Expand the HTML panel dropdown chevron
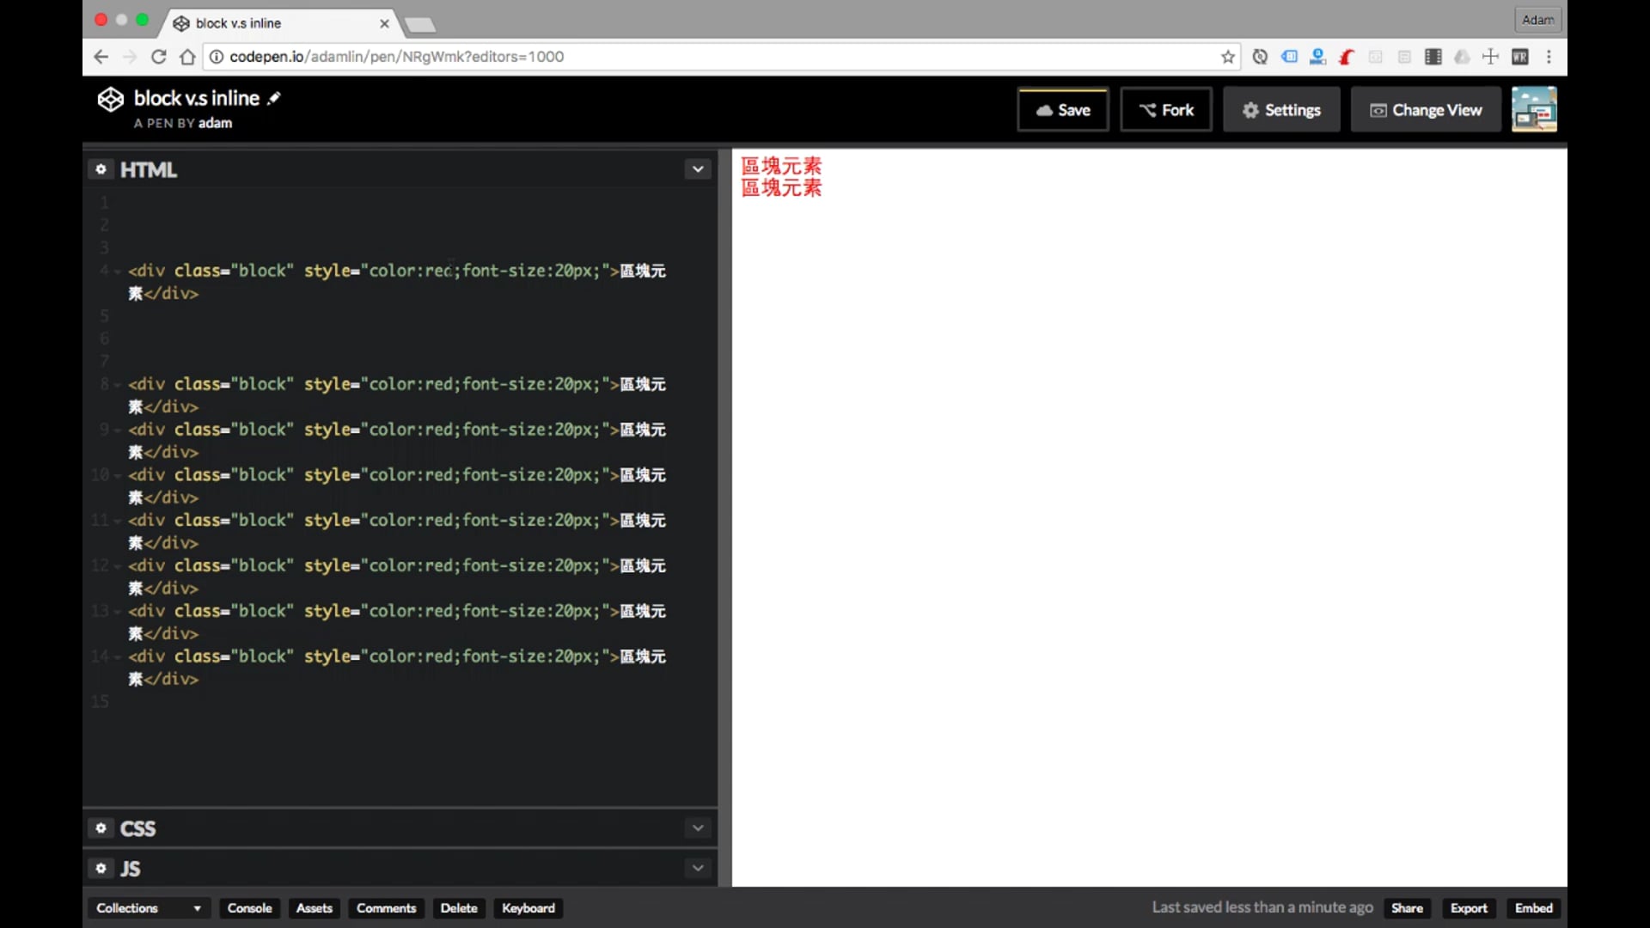This screenshot has height=928, width=1650. coord(698,169)
